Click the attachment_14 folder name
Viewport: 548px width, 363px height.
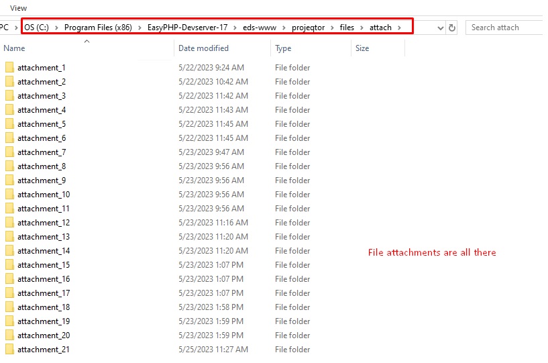[44, 251]
